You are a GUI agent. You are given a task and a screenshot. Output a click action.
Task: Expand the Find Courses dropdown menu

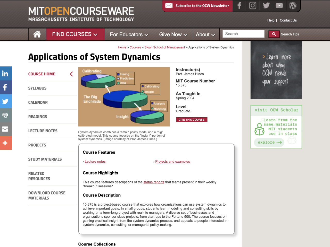click(75, 34)
